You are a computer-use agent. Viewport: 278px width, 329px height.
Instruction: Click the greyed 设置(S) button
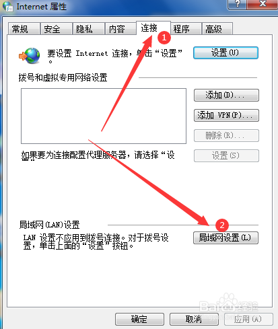pyautogui.click(x=226, y=155)
